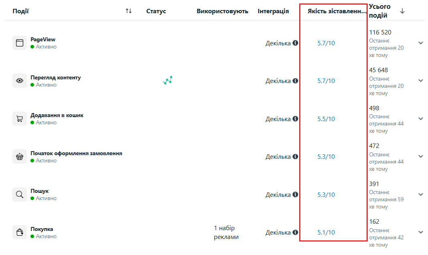This screenshot has height=255, width=428.
Task: Click the green trend chart status icon
Action: pos(168,80)
